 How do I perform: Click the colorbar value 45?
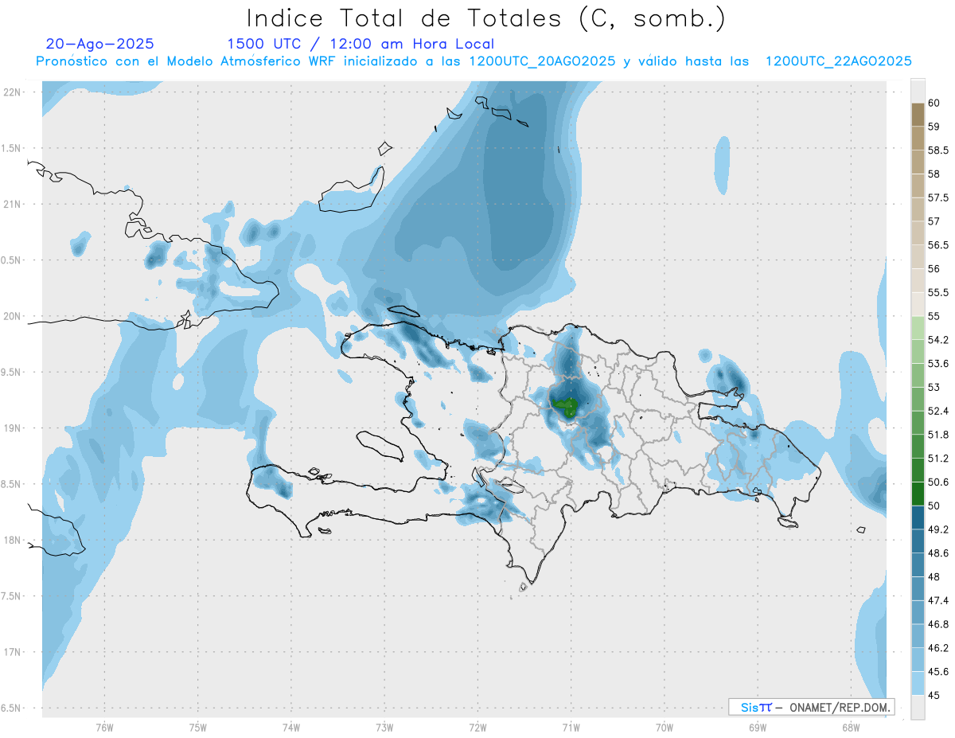[934, 695]
